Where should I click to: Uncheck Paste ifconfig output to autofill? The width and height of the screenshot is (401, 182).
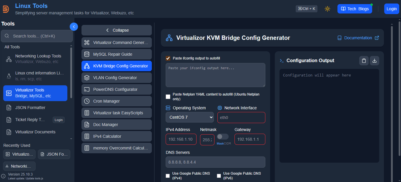tap(168, 58)
